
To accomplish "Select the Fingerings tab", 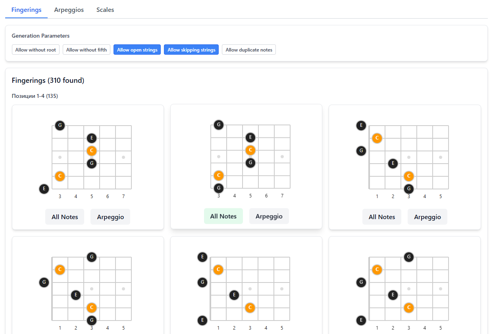I will [x=26, y=10].
